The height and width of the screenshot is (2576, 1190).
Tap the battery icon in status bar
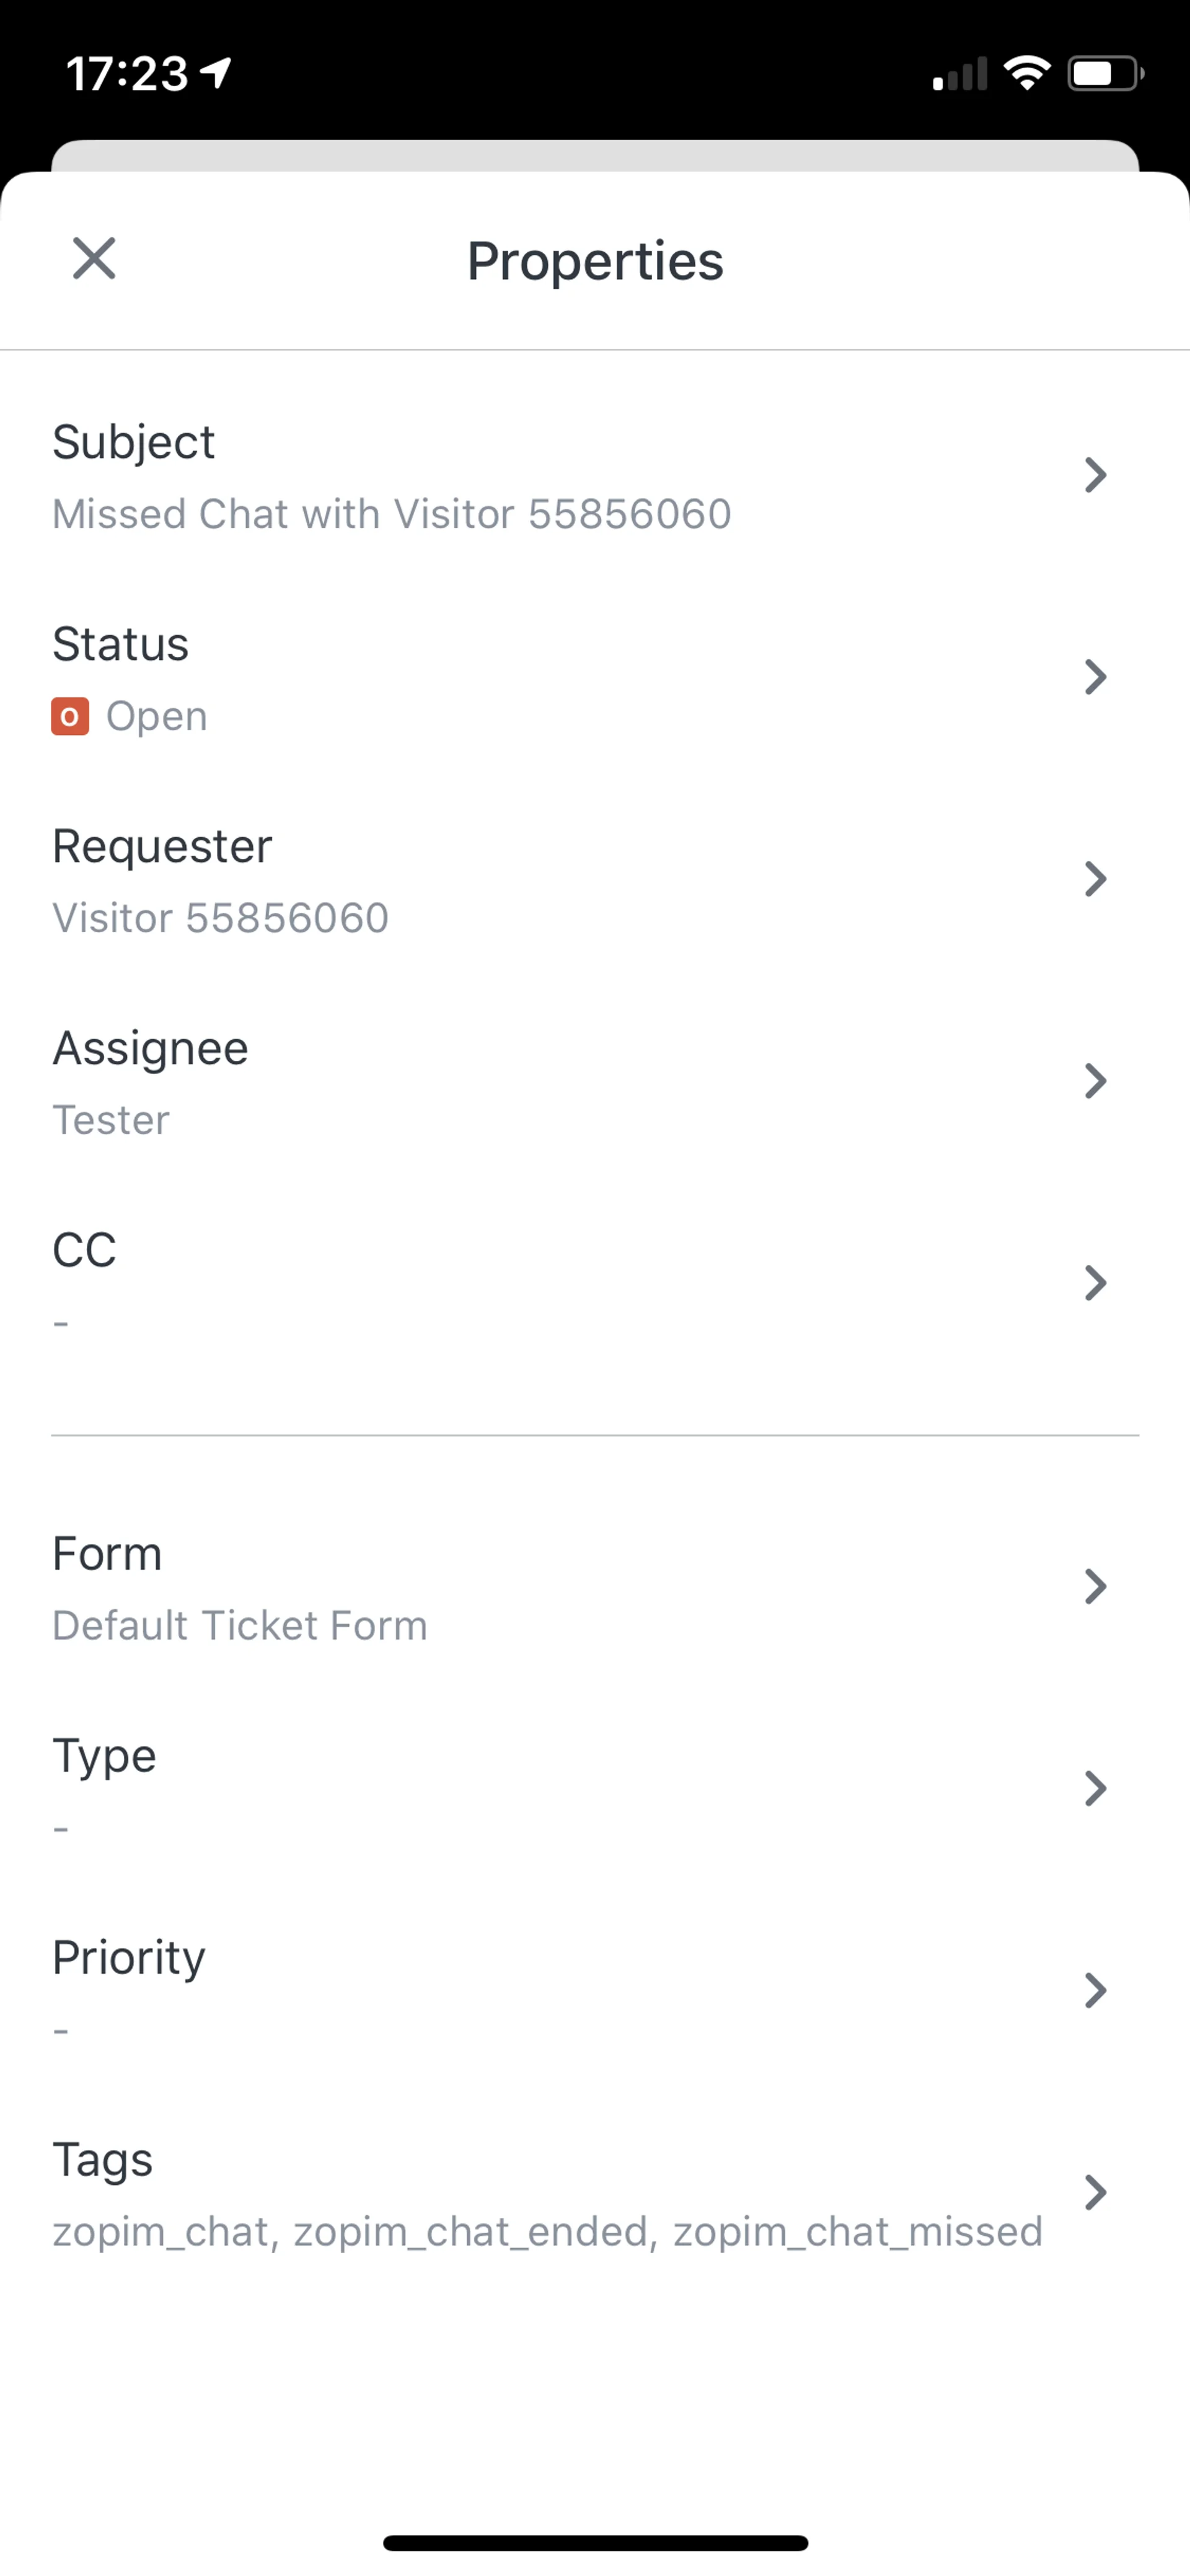point(1104,73)
